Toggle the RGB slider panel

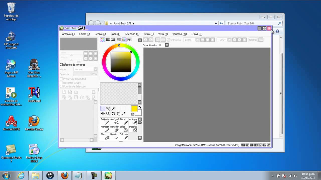click(x=108, y=40)
